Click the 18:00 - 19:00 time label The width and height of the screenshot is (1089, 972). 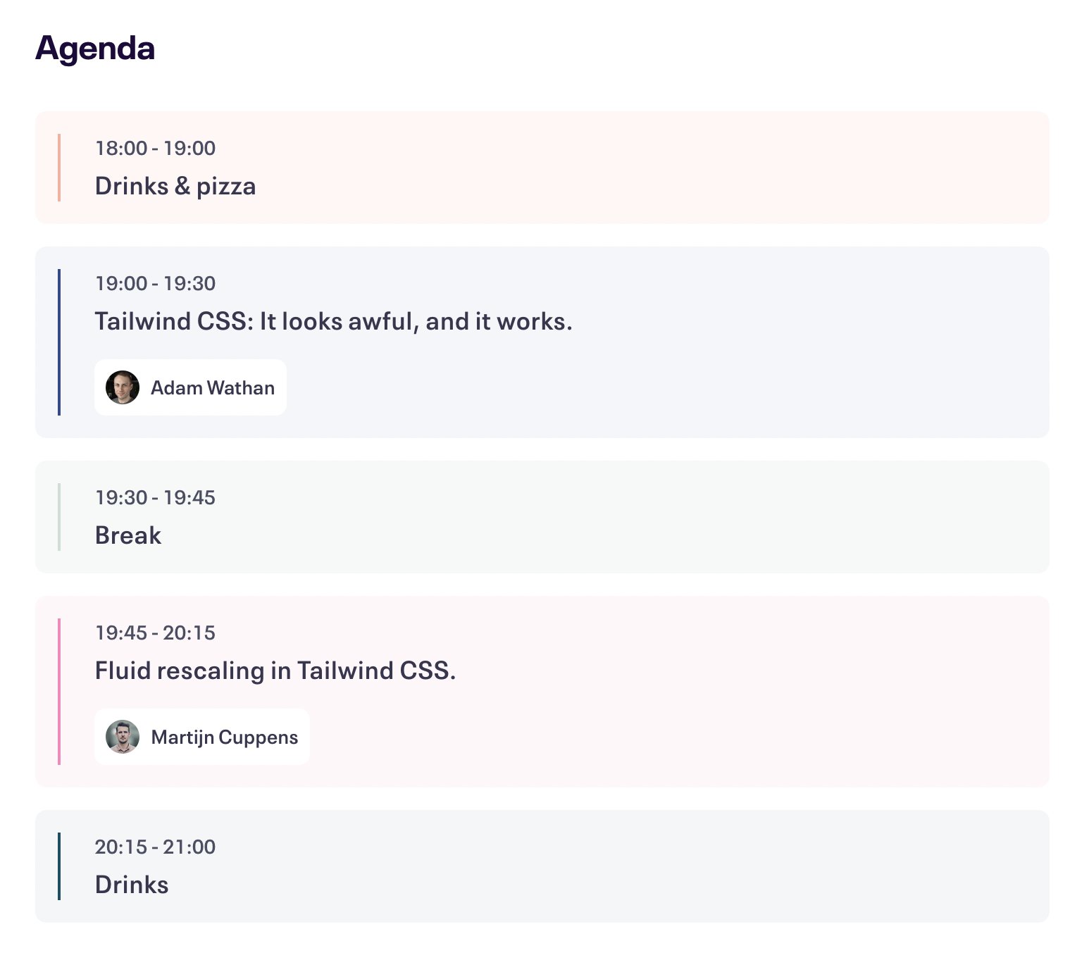point(155,148)
